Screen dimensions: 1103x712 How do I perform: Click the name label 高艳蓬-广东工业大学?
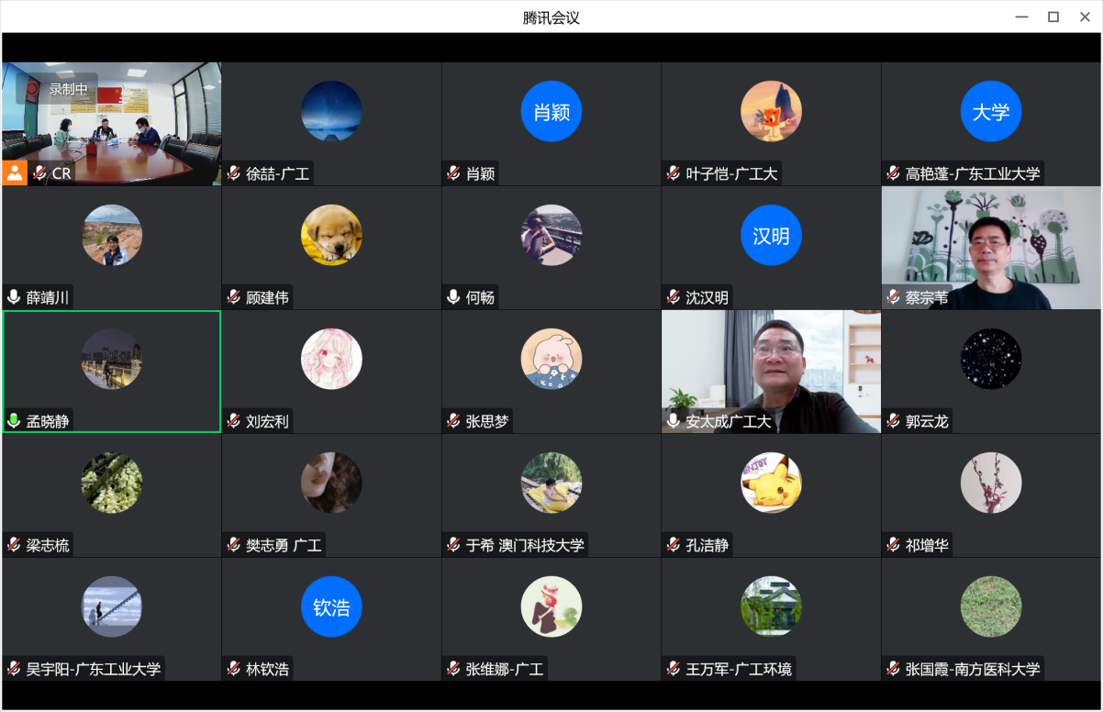[973, 174]
